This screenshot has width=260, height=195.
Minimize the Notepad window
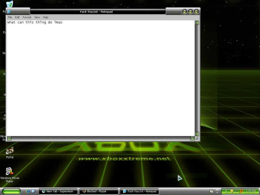click(x=185, y=12)
